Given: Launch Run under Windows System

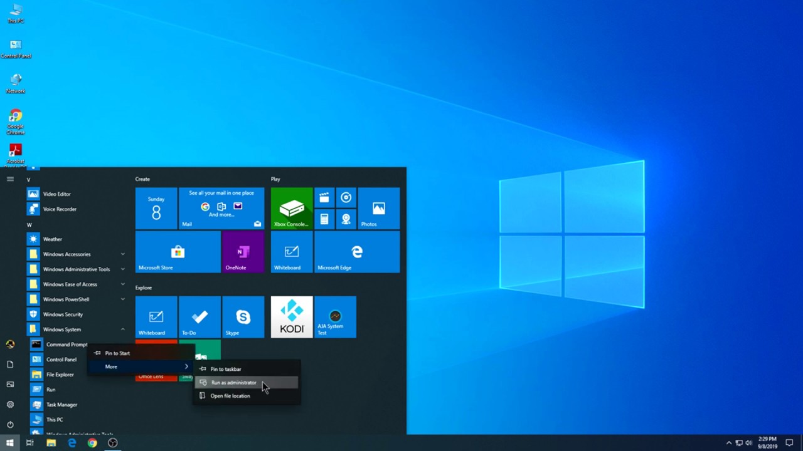Looking at the screenshot, I should (x=77, y=390).
